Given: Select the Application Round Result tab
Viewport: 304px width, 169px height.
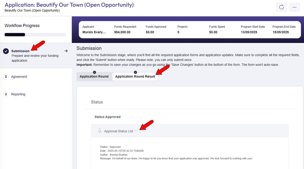Looking at the screenshot, I should pos(135,76).
